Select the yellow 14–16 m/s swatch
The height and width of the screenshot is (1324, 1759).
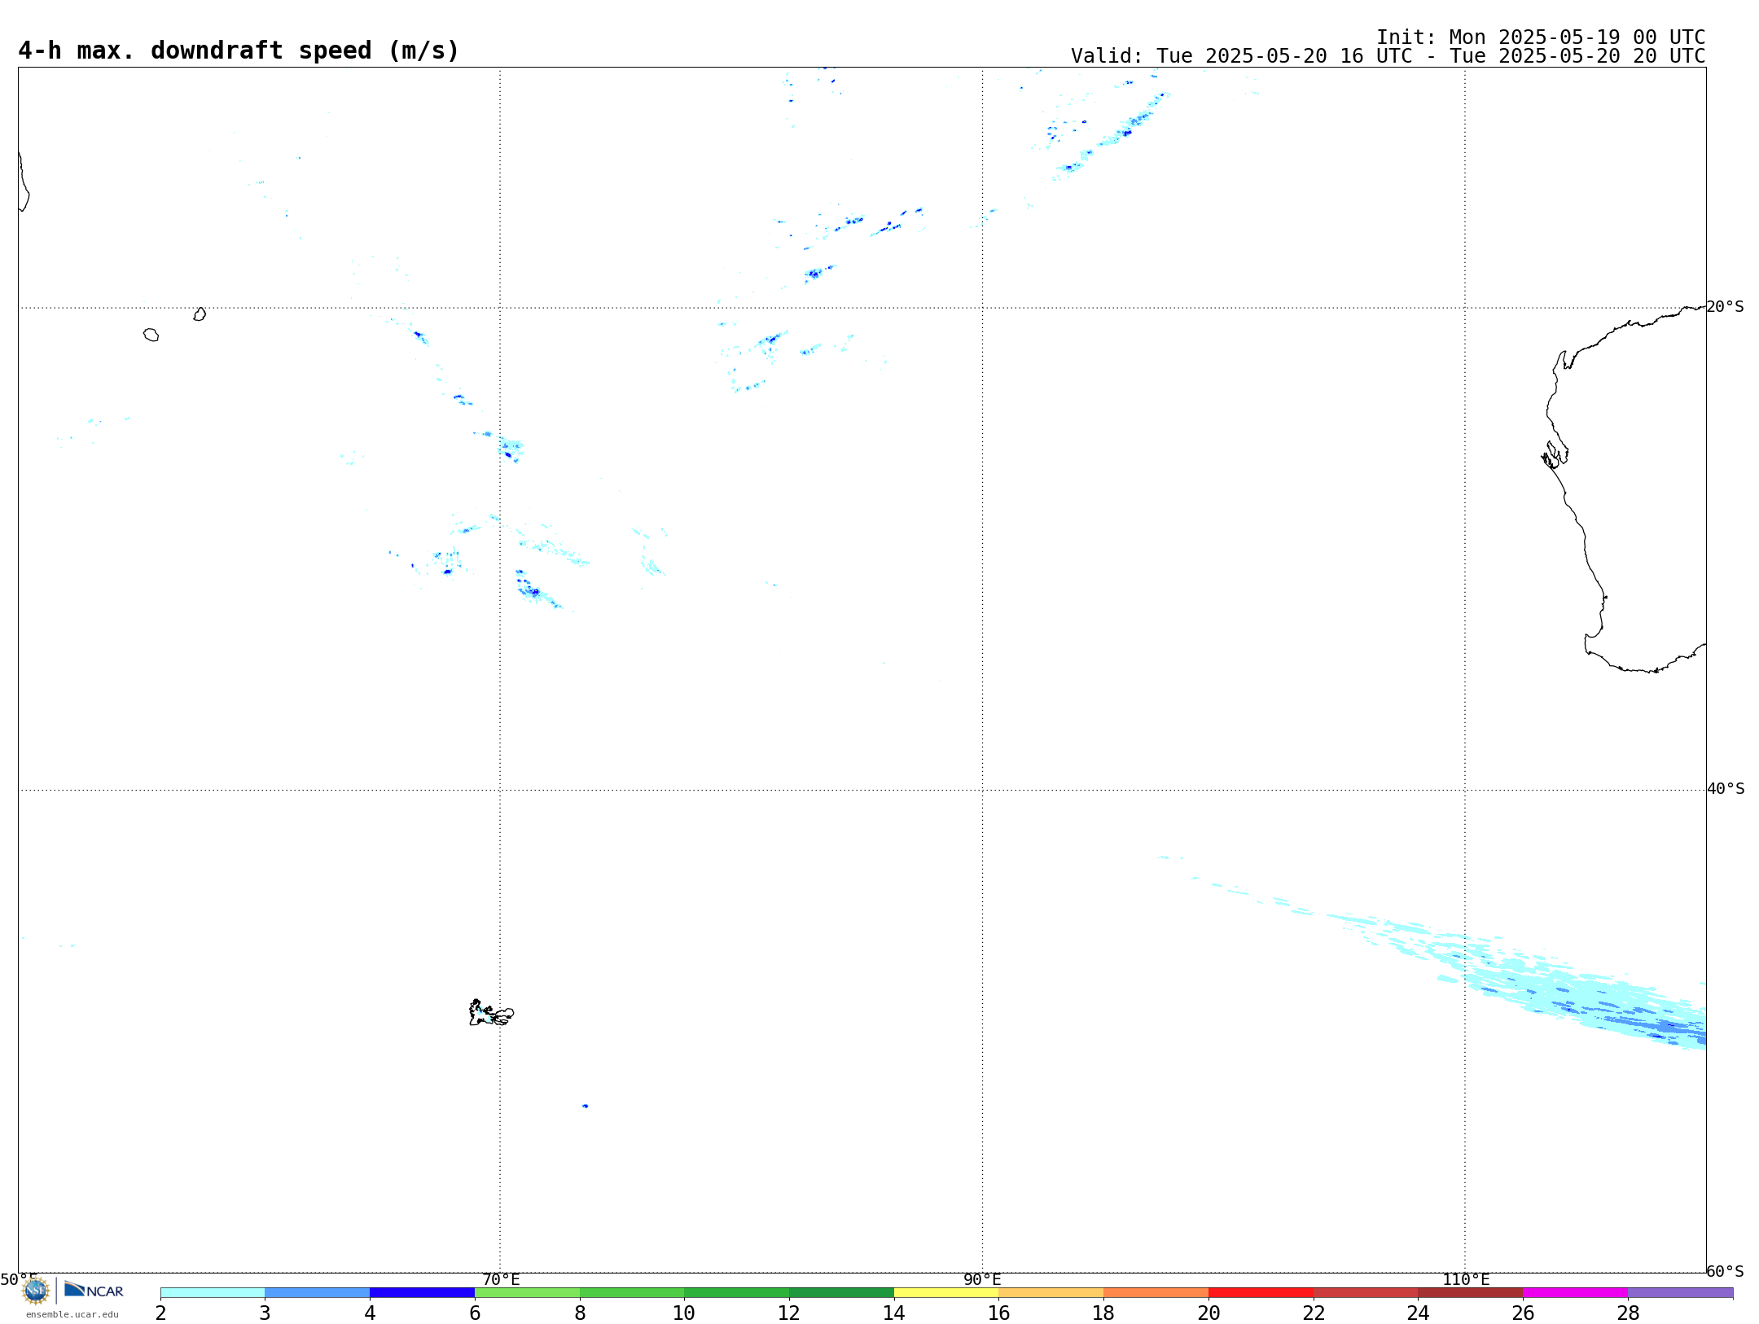point(946,1293)
